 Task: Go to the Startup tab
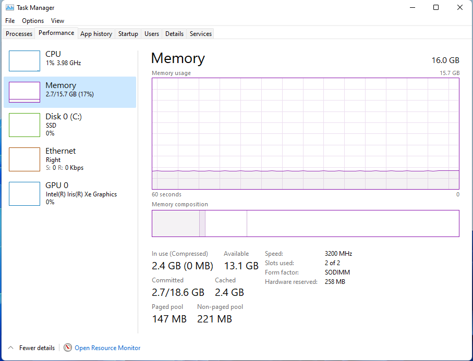pos(128,34)
